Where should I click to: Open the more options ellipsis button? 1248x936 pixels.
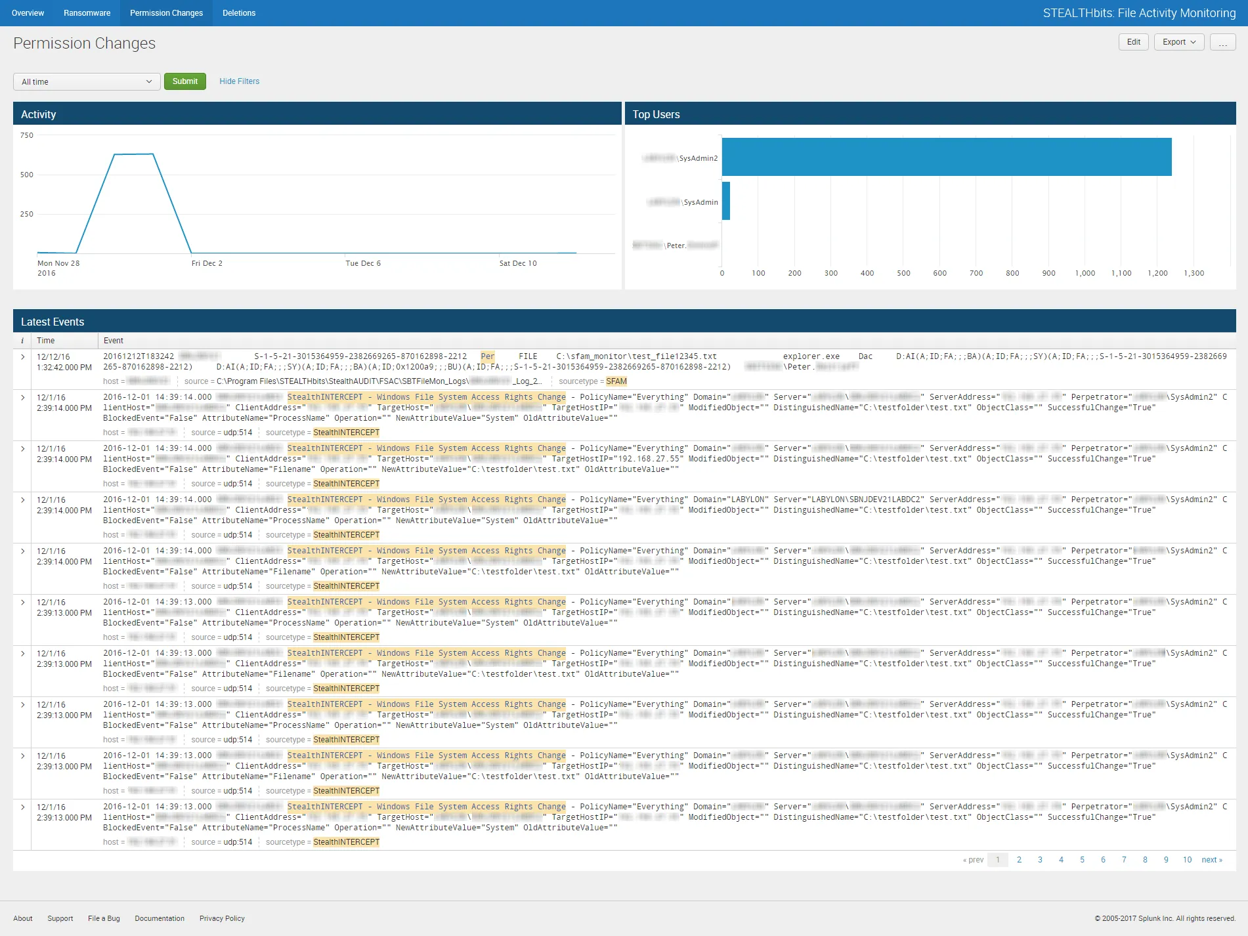point(1222,42)
